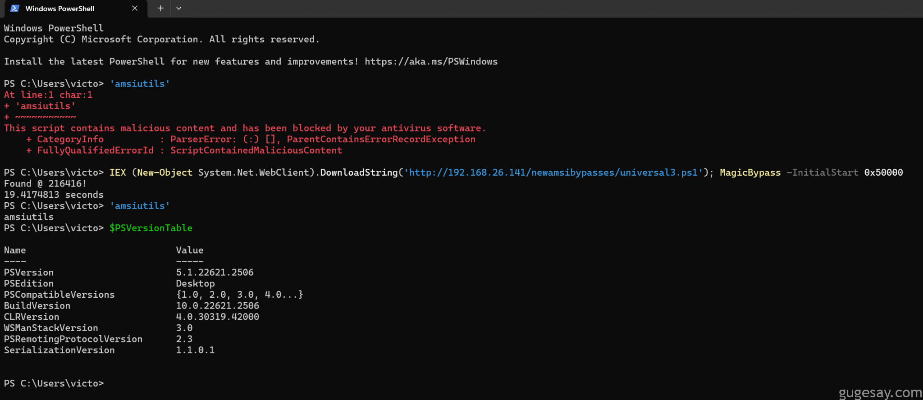Click the Name column header
The width and height of the screenshot is (923, 400).
15,250
